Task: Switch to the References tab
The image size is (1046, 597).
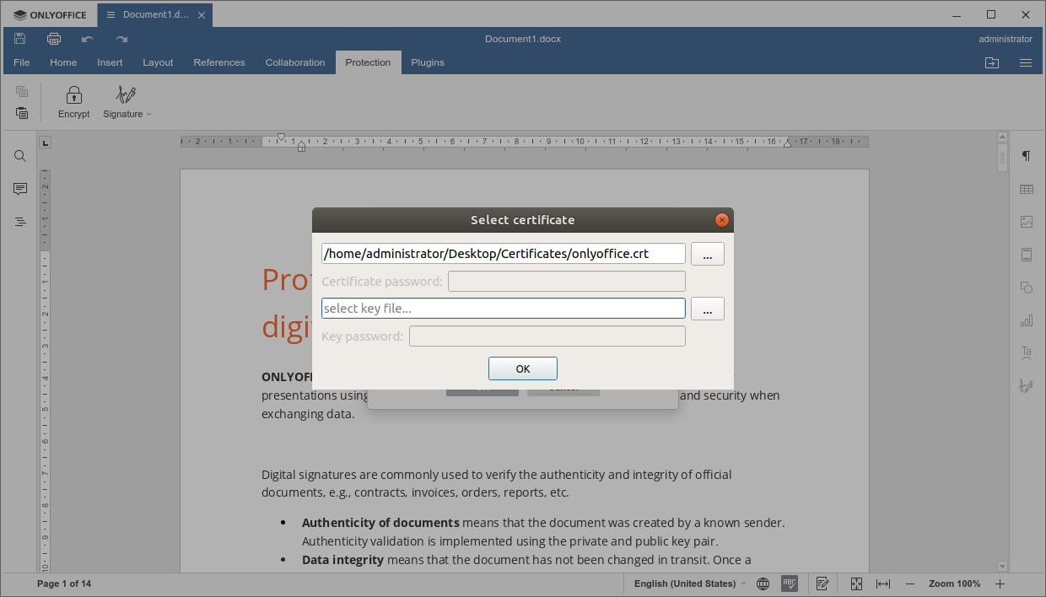Action: (x=218, y=62)
